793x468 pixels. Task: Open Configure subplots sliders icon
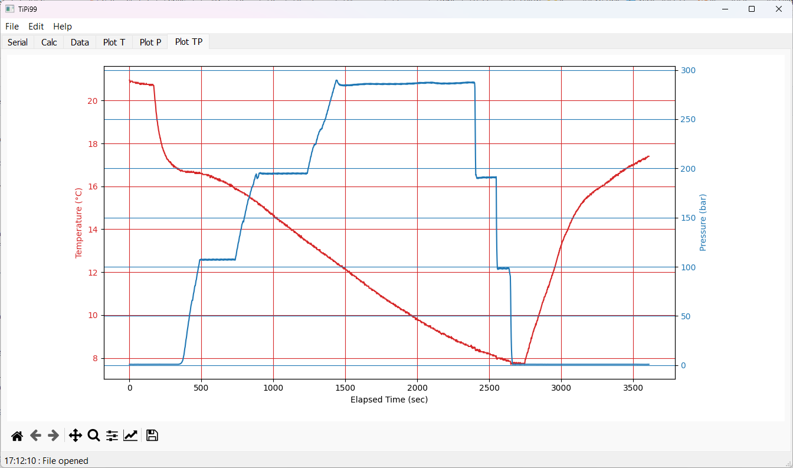112,436
